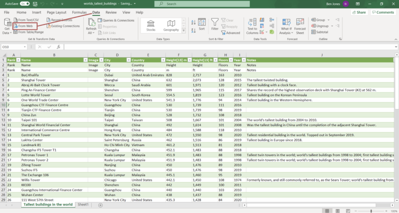Click the Consolidate icon
The height and width of the screenshot is (213, 399).
[x=272, y=20]
